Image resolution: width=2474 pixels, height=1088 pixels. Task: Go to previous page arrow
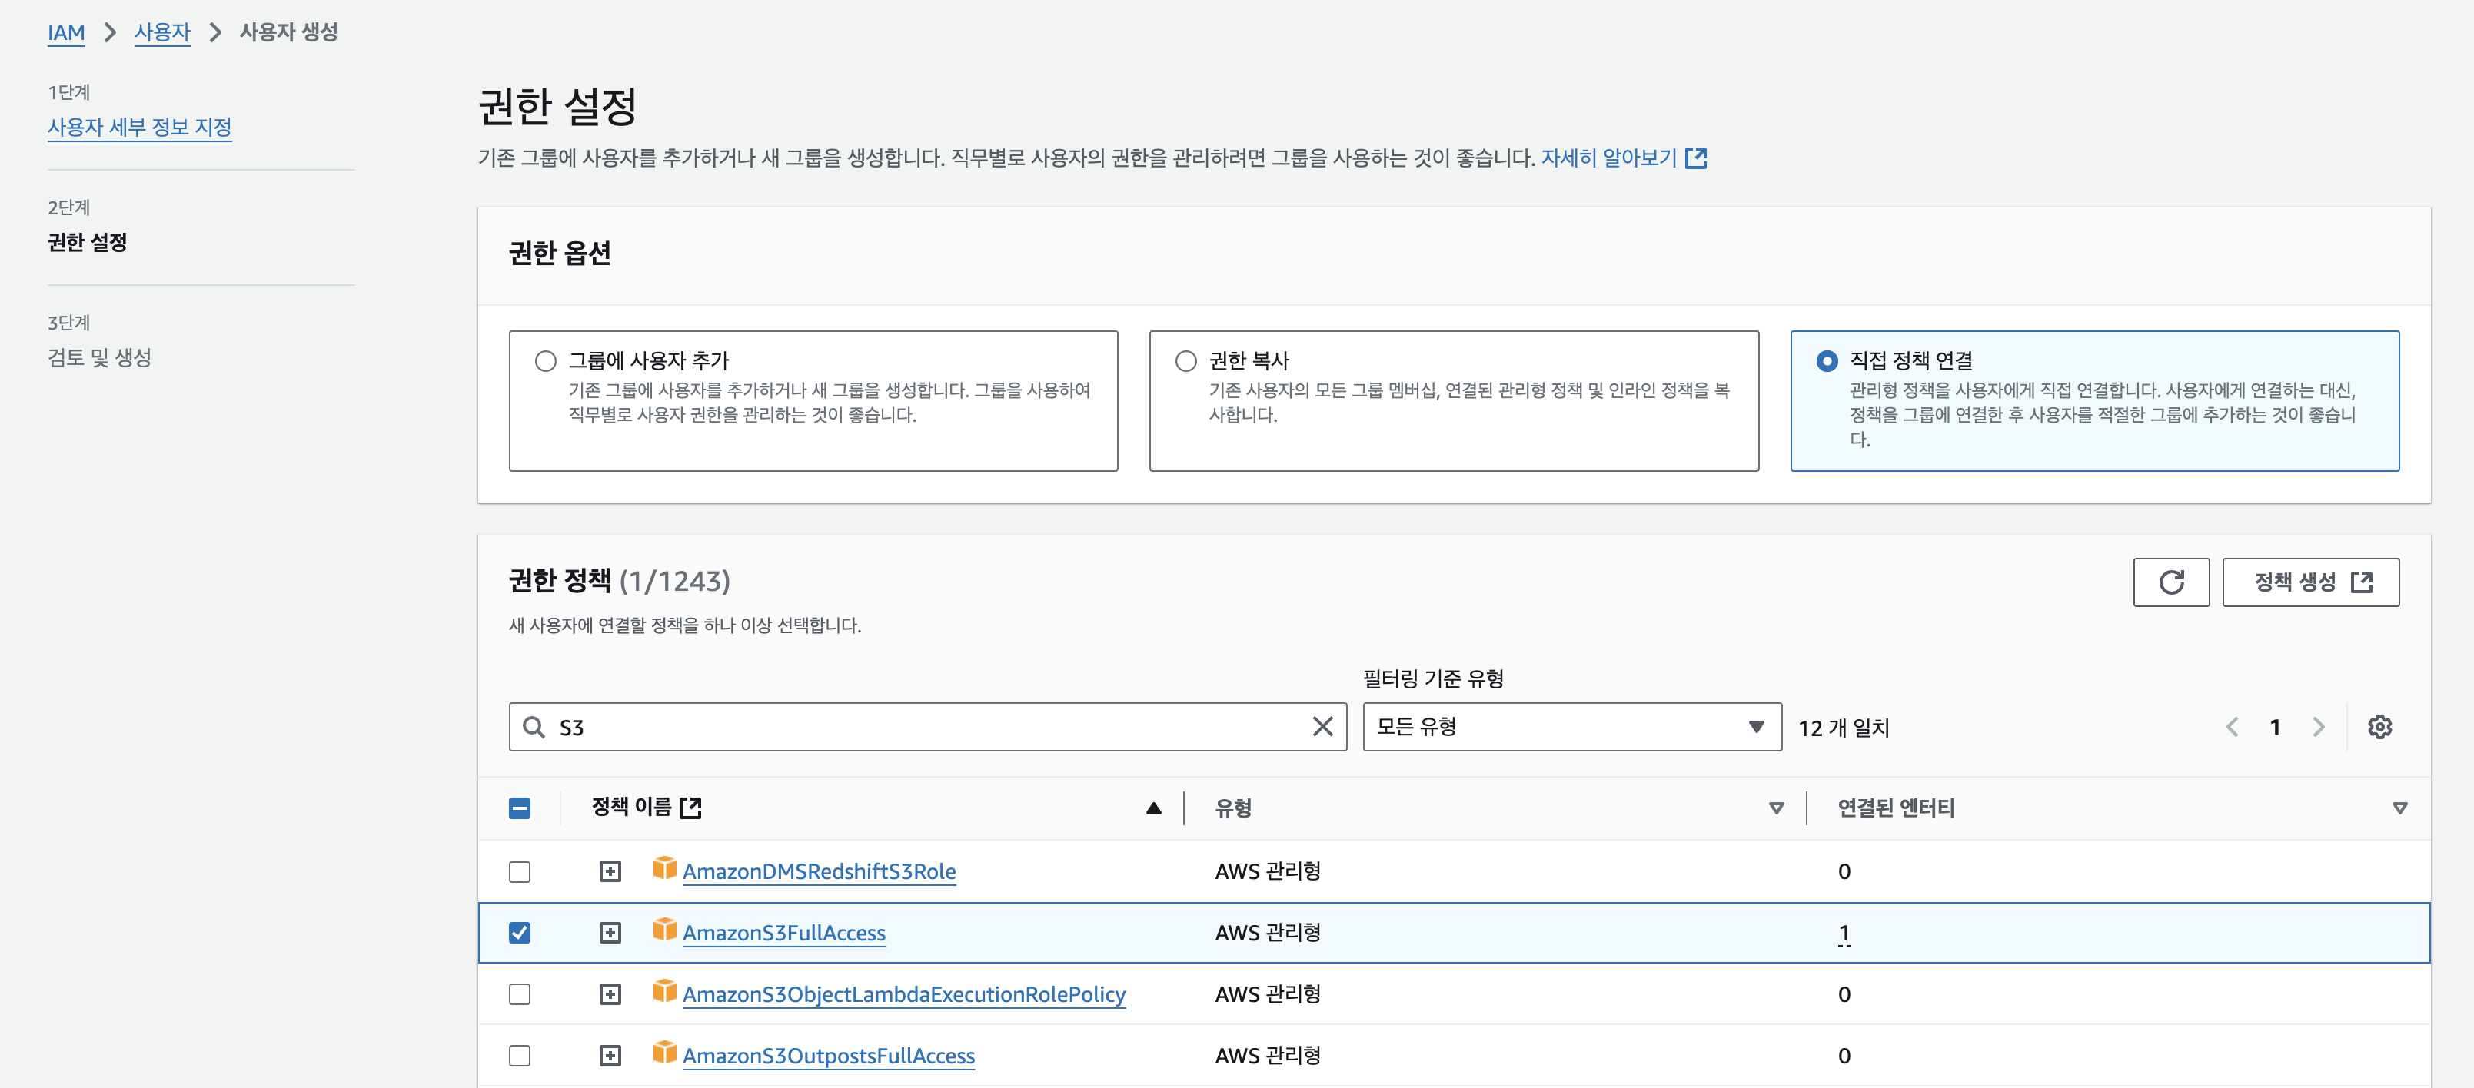pyautogui.click(x=2232, y=727)
